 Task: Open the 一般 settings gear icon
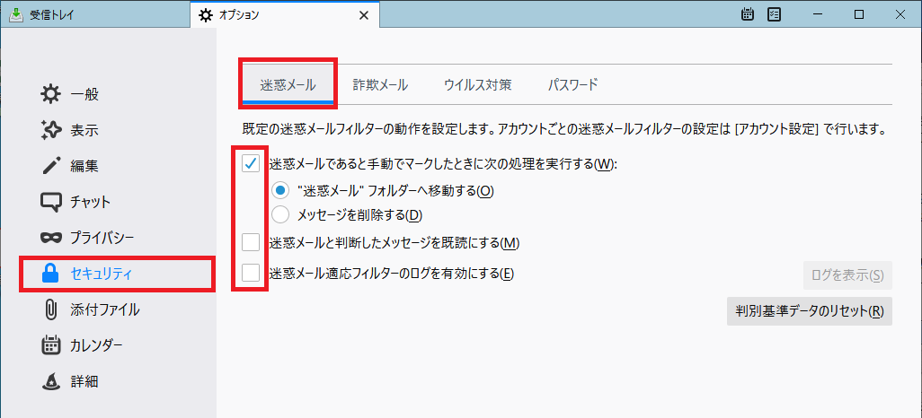51,94
